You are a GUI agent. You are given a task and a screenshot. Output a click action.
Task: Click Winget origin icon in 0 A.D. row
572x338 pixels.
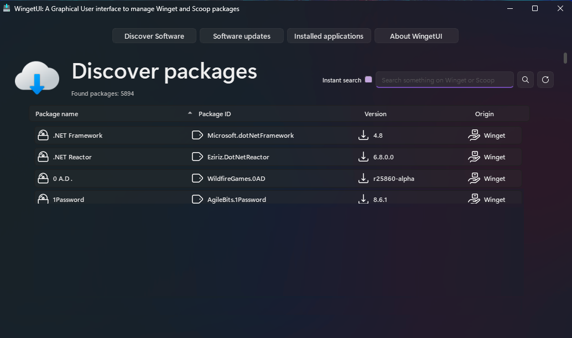[x=474, y=178]
